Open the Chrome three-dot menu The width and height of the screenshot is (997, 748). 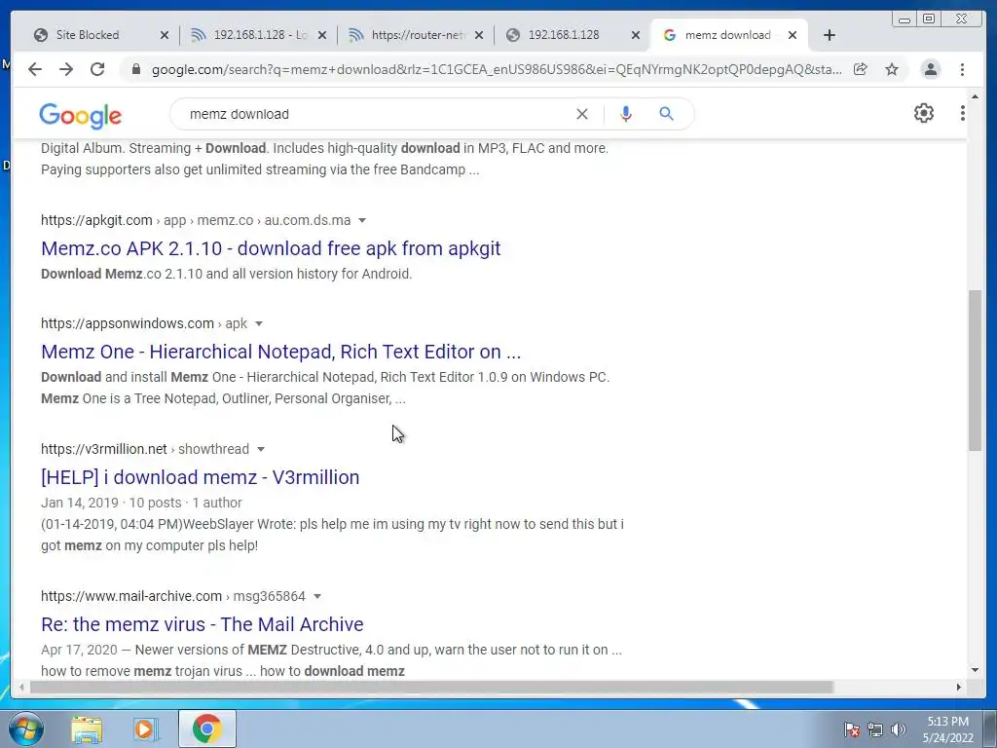962,69
